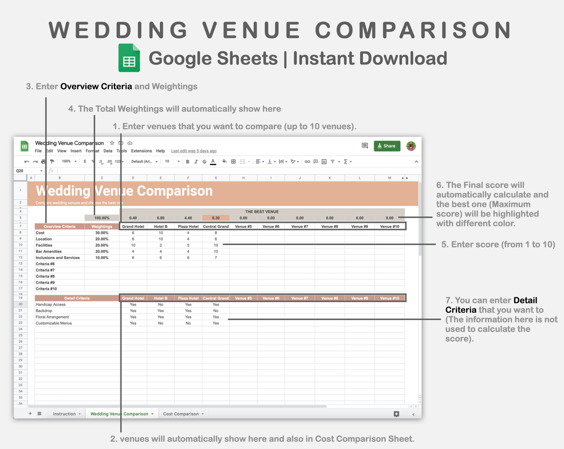The height and width of the screenshot is (449, 564).
Task: Open the Zoom level dropdown
Action: [x=68, y=161]
